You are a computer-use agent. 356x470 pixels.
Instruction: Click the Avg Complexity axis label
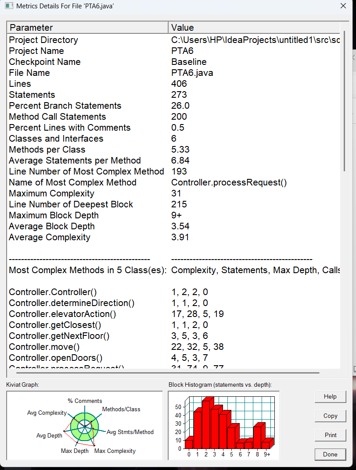pos(47,413)
